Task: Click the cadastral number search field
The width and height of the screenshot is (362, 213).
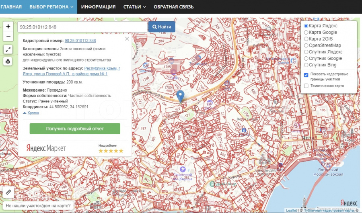Action: click(x=82, y=27)
